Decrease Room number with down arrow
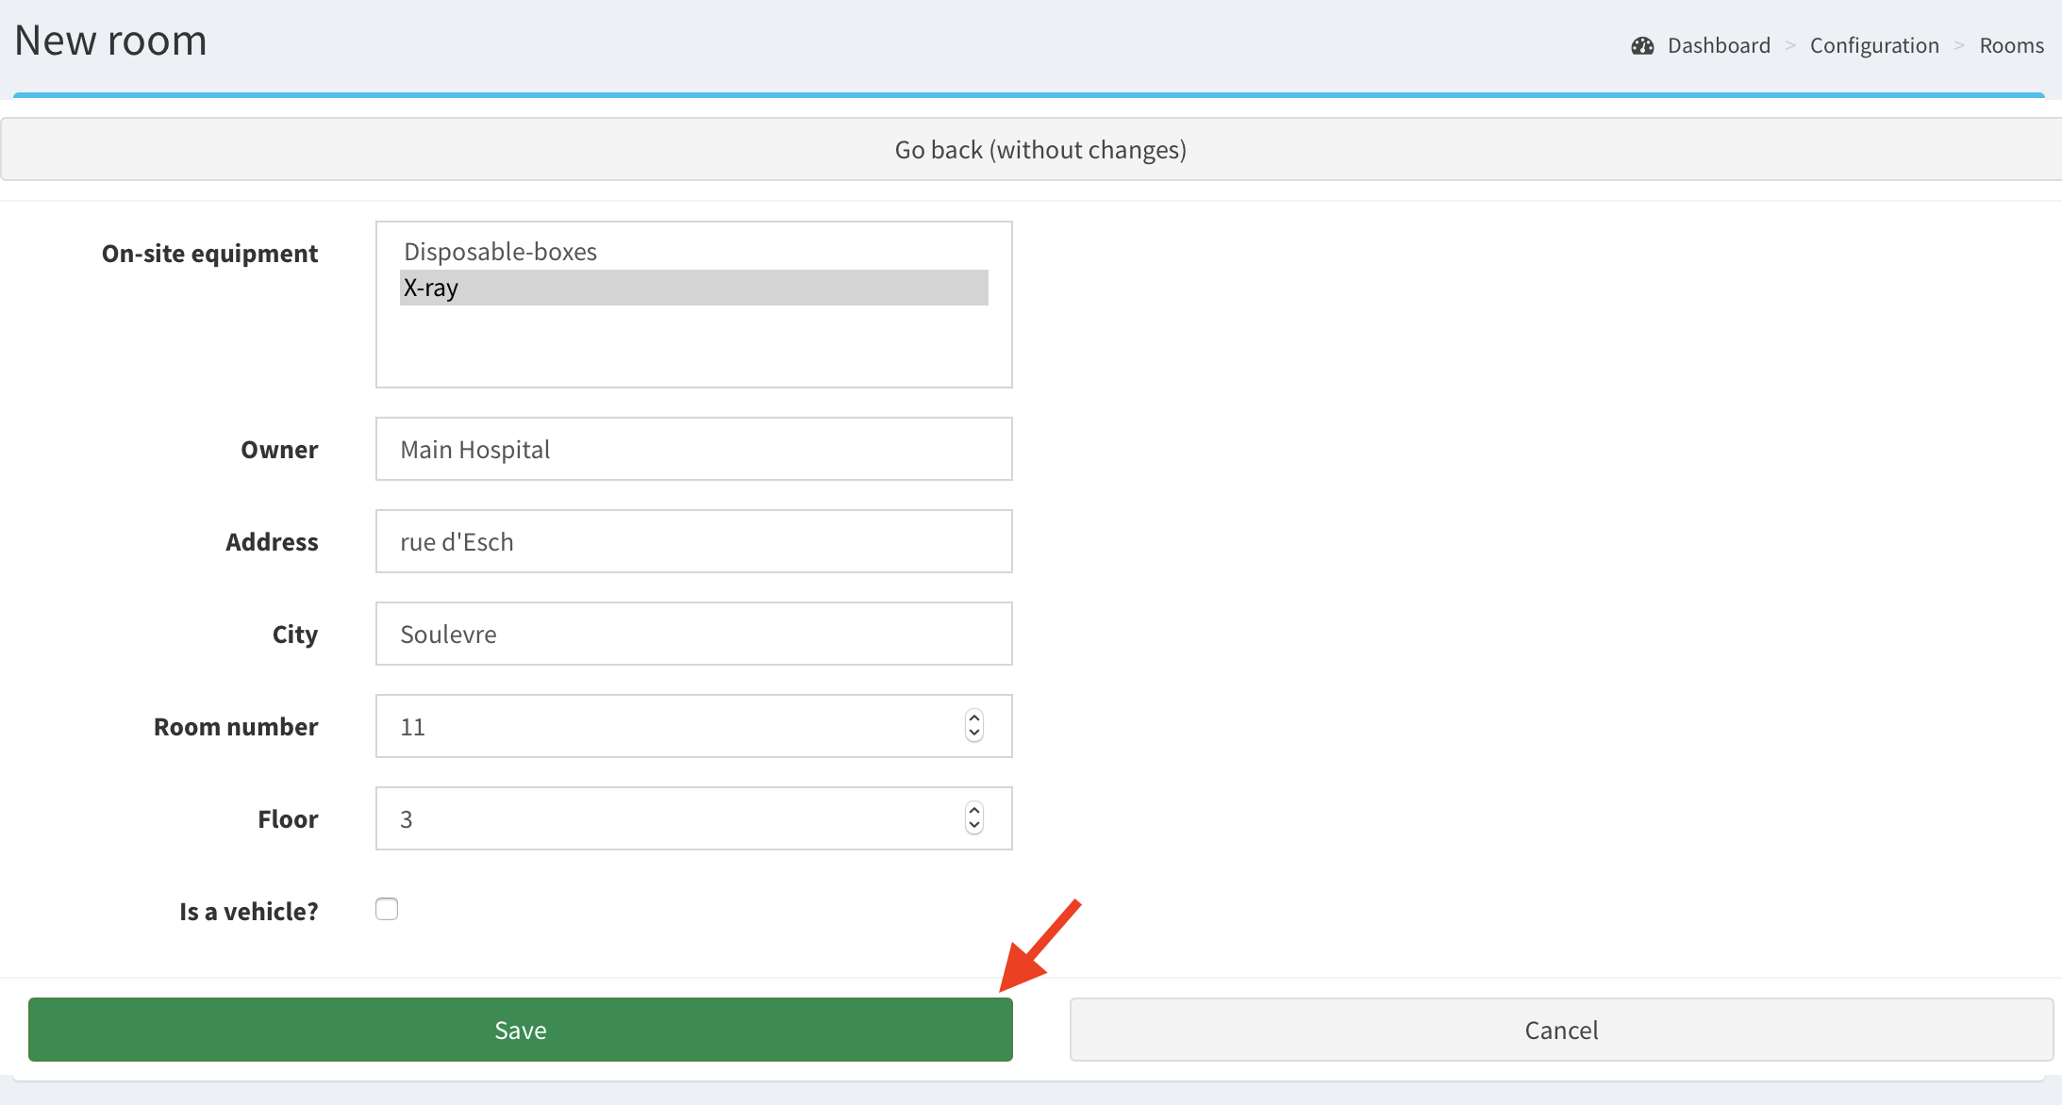Image resolution: width=2062 pixels, height=1105 pixels. point(974,734)
